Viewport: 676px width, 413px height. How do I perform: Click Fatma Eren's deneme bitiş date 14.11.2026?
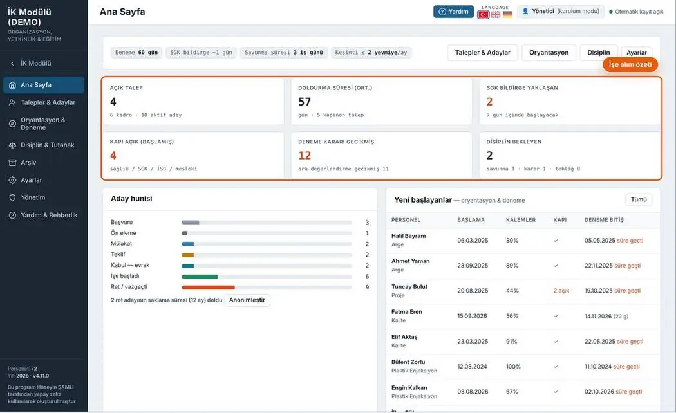click(x=598, y=316)
